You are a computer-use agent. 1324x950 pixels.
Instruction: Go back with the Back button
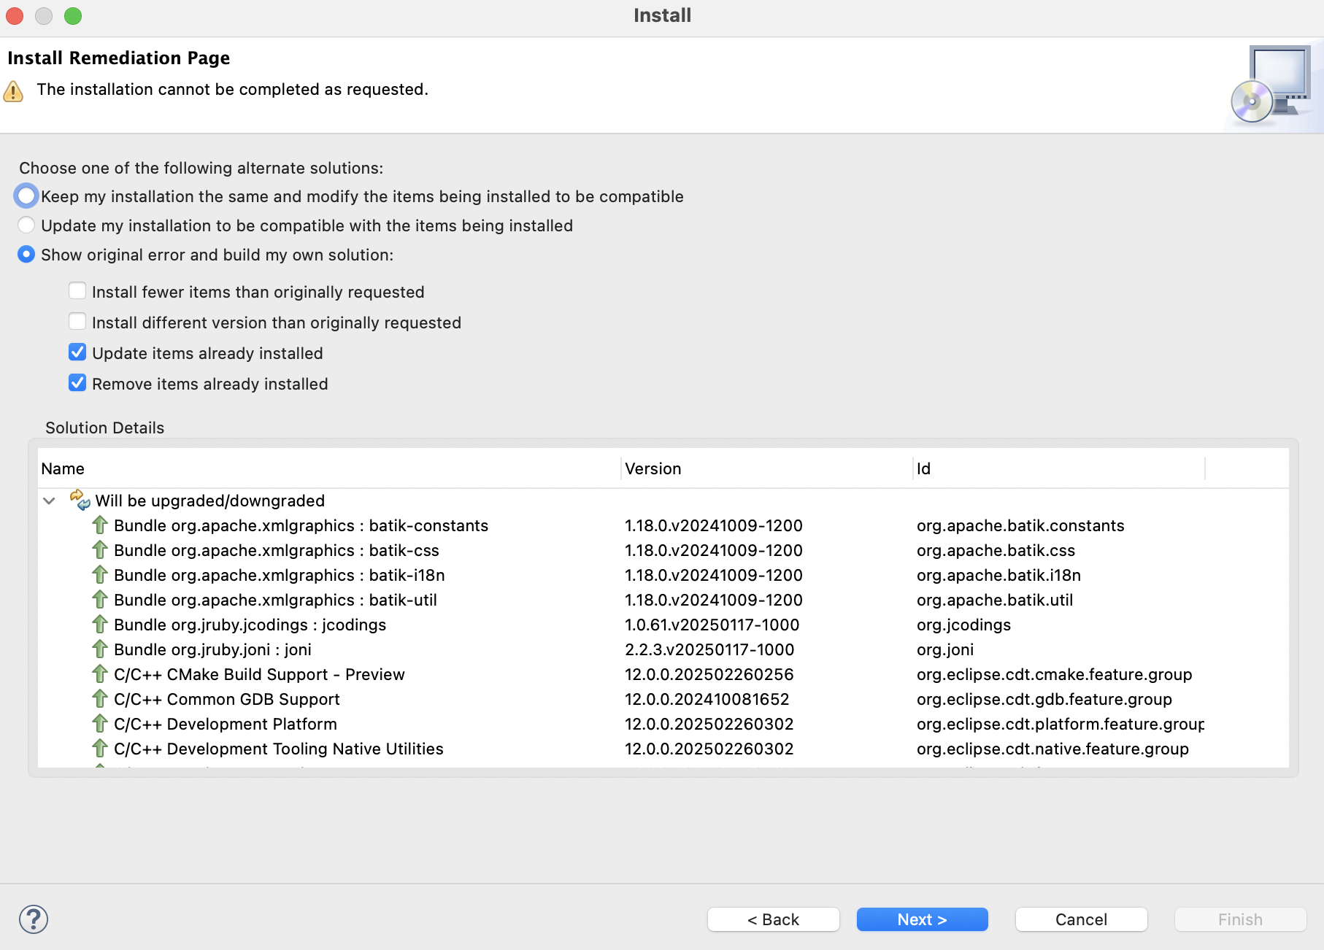773,919
